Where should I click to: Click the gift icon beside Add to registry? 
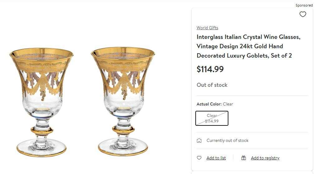(244, 158)
